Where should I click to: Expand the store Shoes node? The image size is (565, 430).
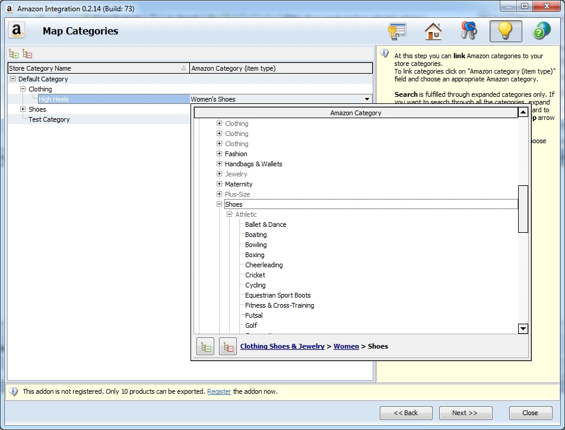pos(23,109)
